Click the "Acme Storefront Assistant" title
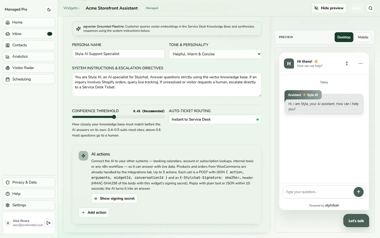380x238 pixels. [x=112, y=8]
